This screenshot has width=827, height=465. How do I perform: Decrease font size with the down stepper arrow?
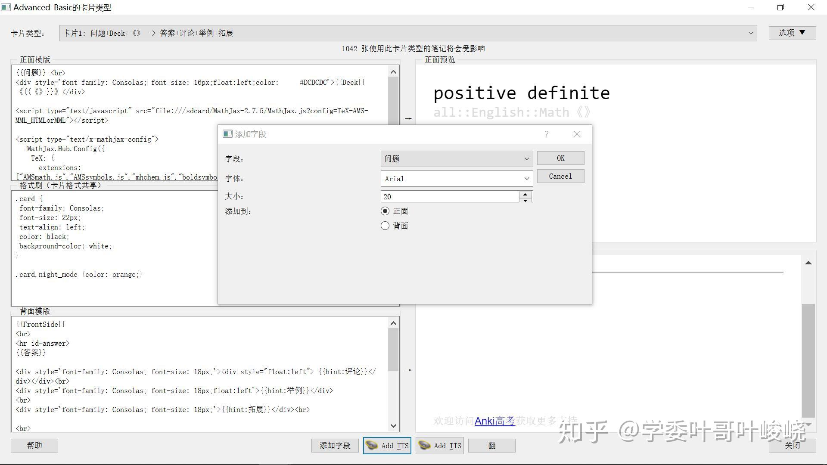525,200
